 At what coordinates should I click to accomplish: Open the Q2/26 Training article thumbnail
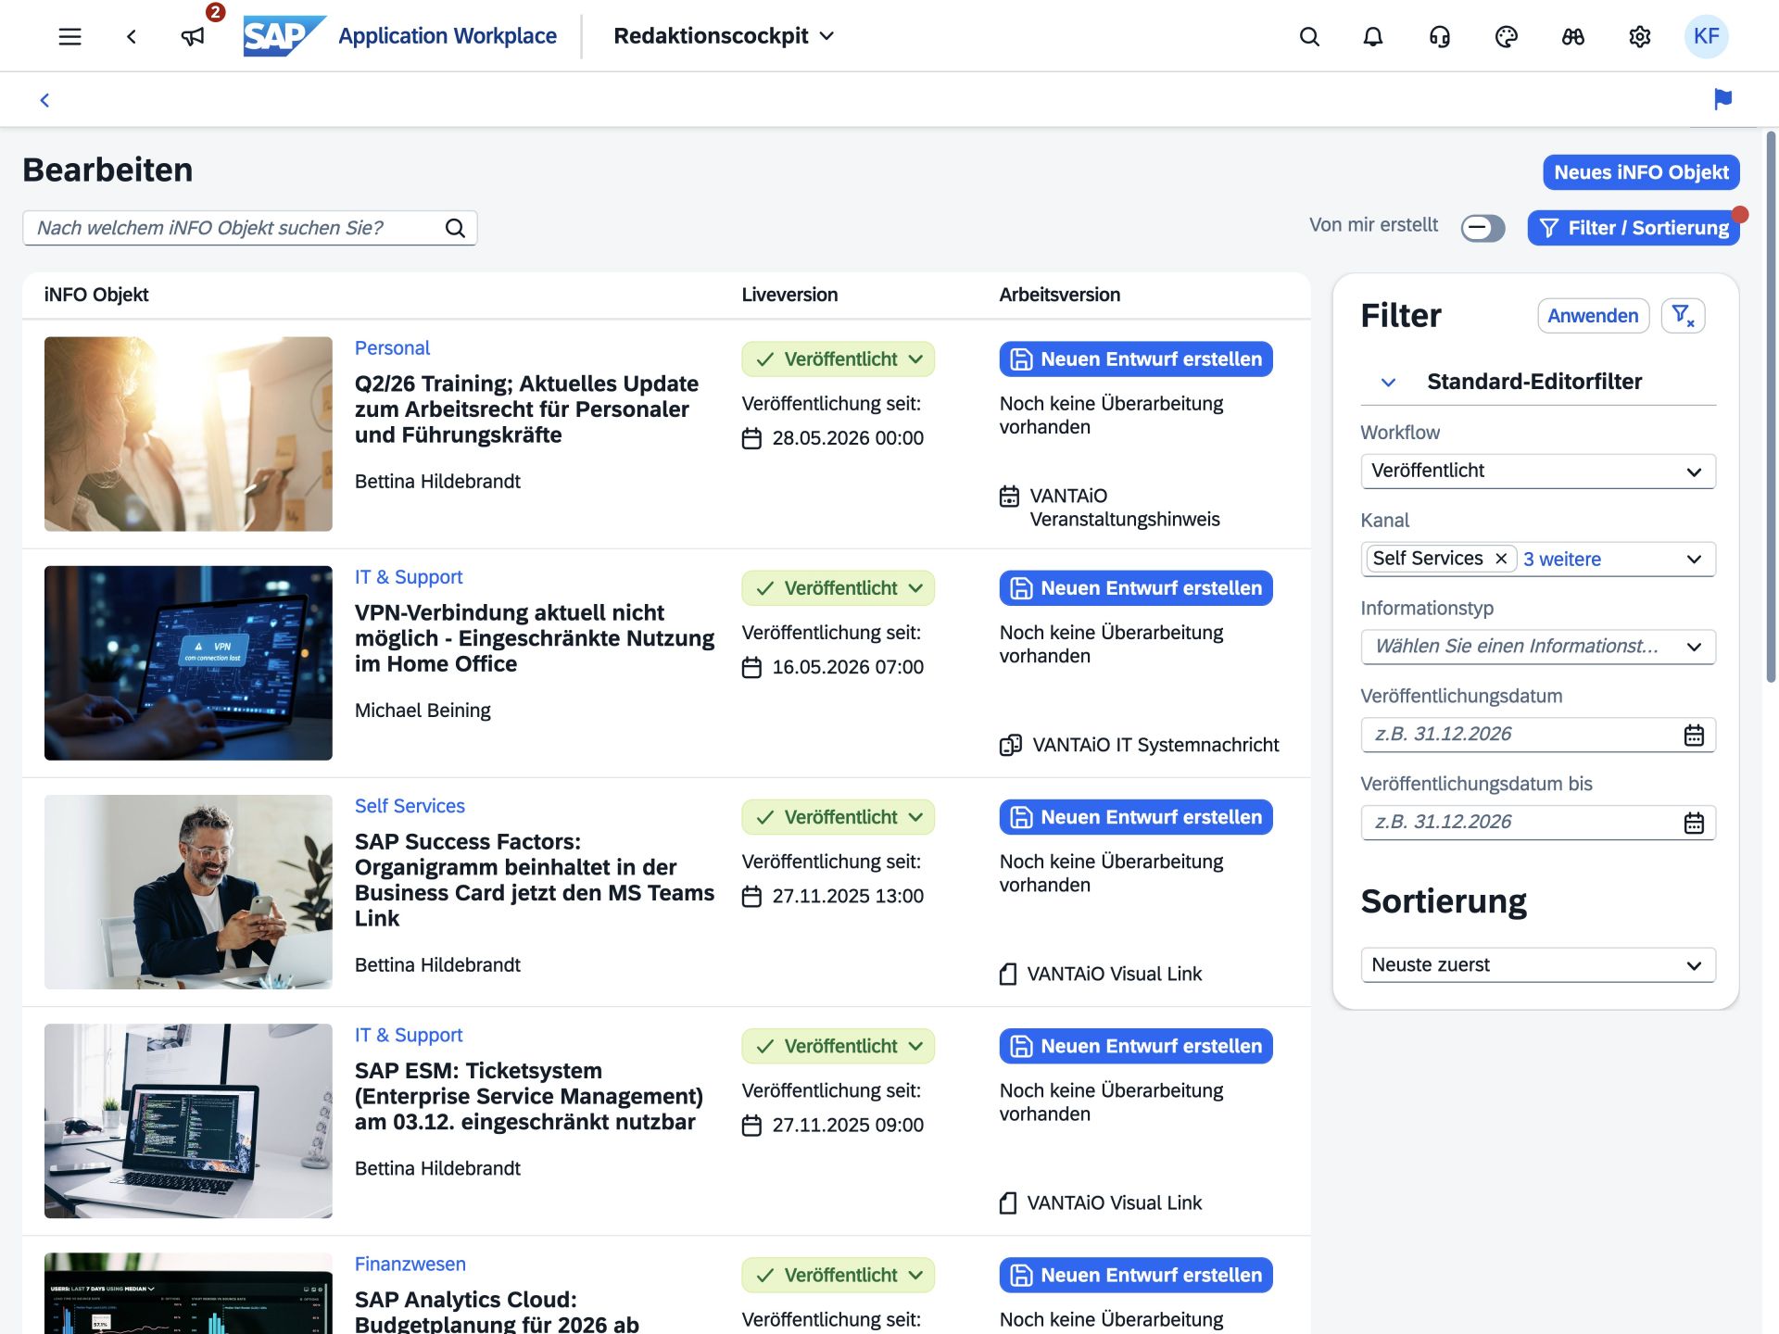click(x=188, y=434)
